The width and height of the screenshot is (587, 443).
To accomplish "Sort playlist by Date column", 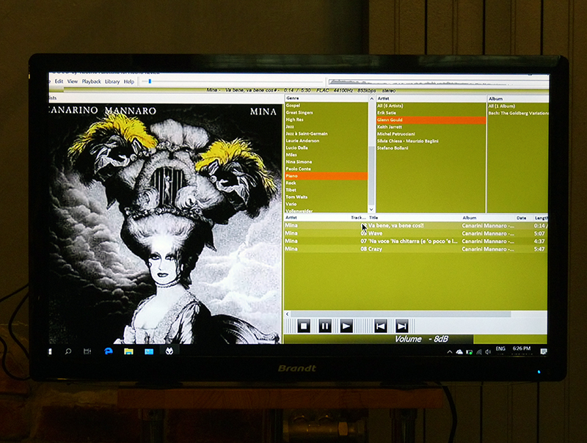I will tap(522, 218).
